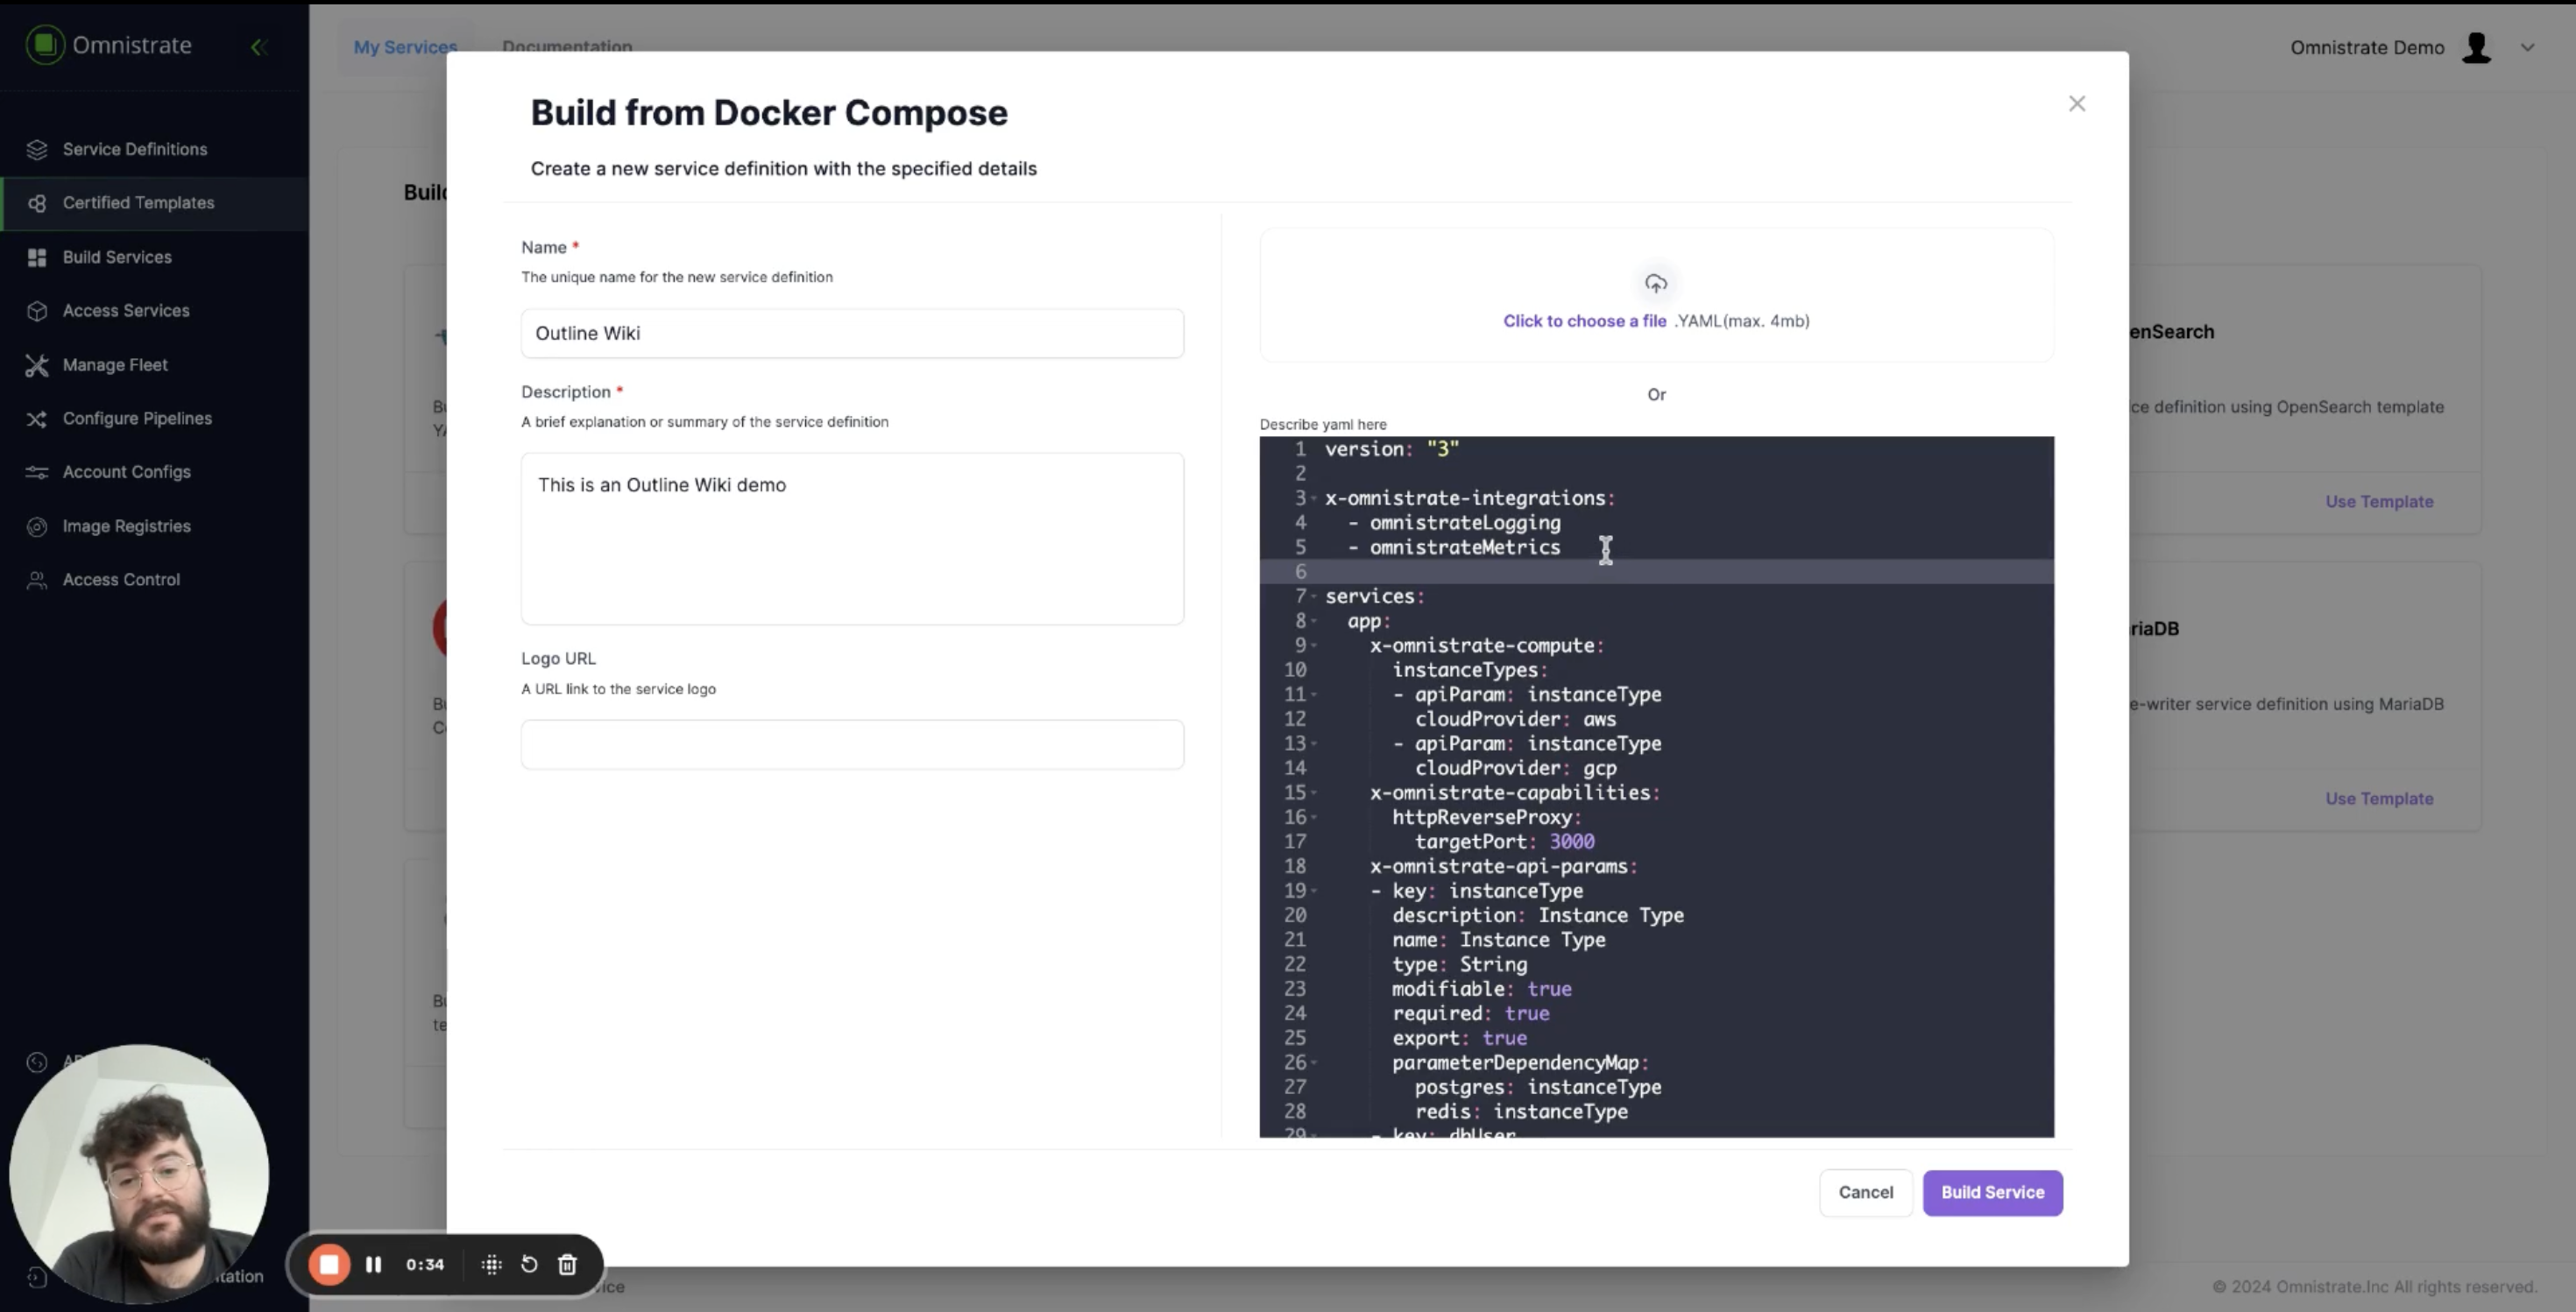Image resolution: width=2576 pixels, height=1312 pixels.
Task: Open Access Services section
Action: click(126, 311)
